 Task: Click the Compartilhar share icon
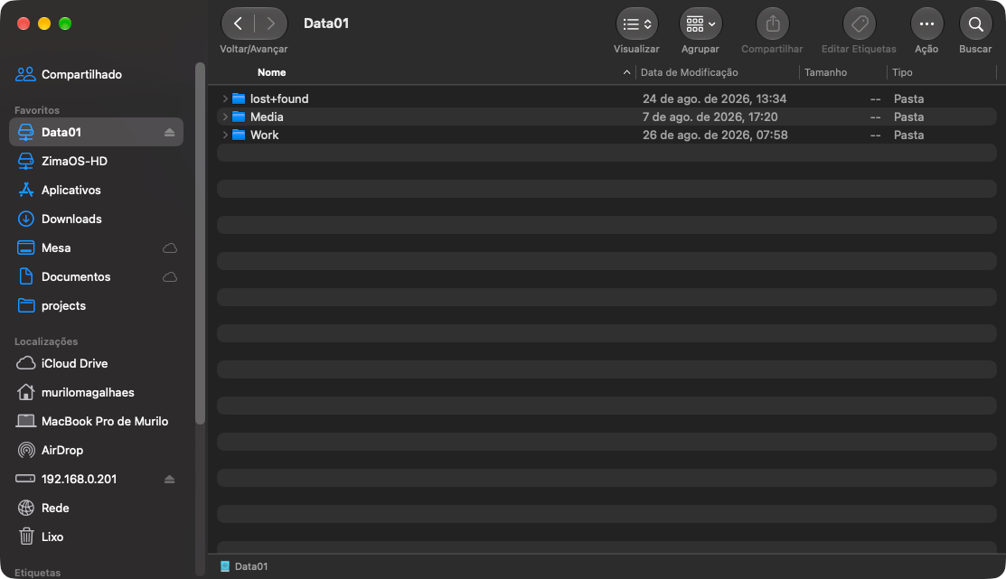[x=773, y=24]
